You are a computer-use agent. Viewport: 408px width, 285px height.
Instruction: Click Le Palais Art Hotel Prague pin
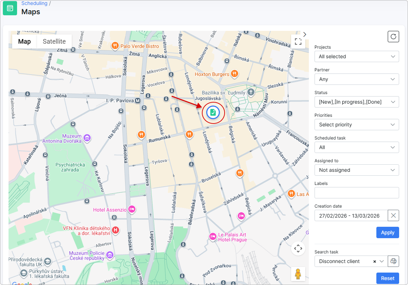(x=213, y=236)
